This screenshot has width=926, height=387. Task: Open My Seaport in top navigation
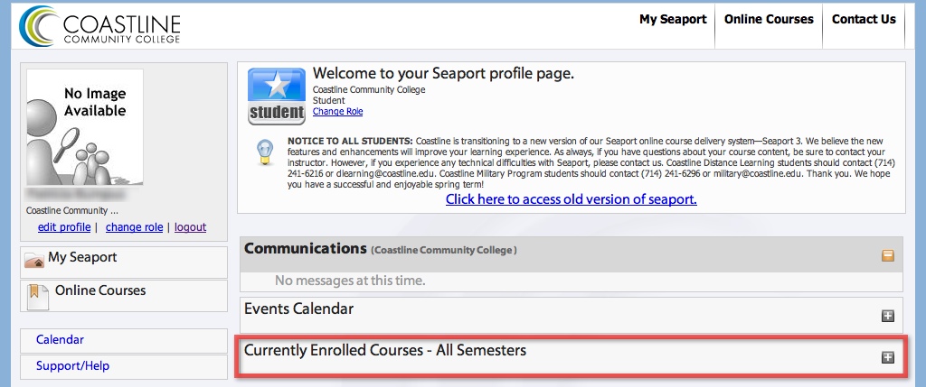673,20
